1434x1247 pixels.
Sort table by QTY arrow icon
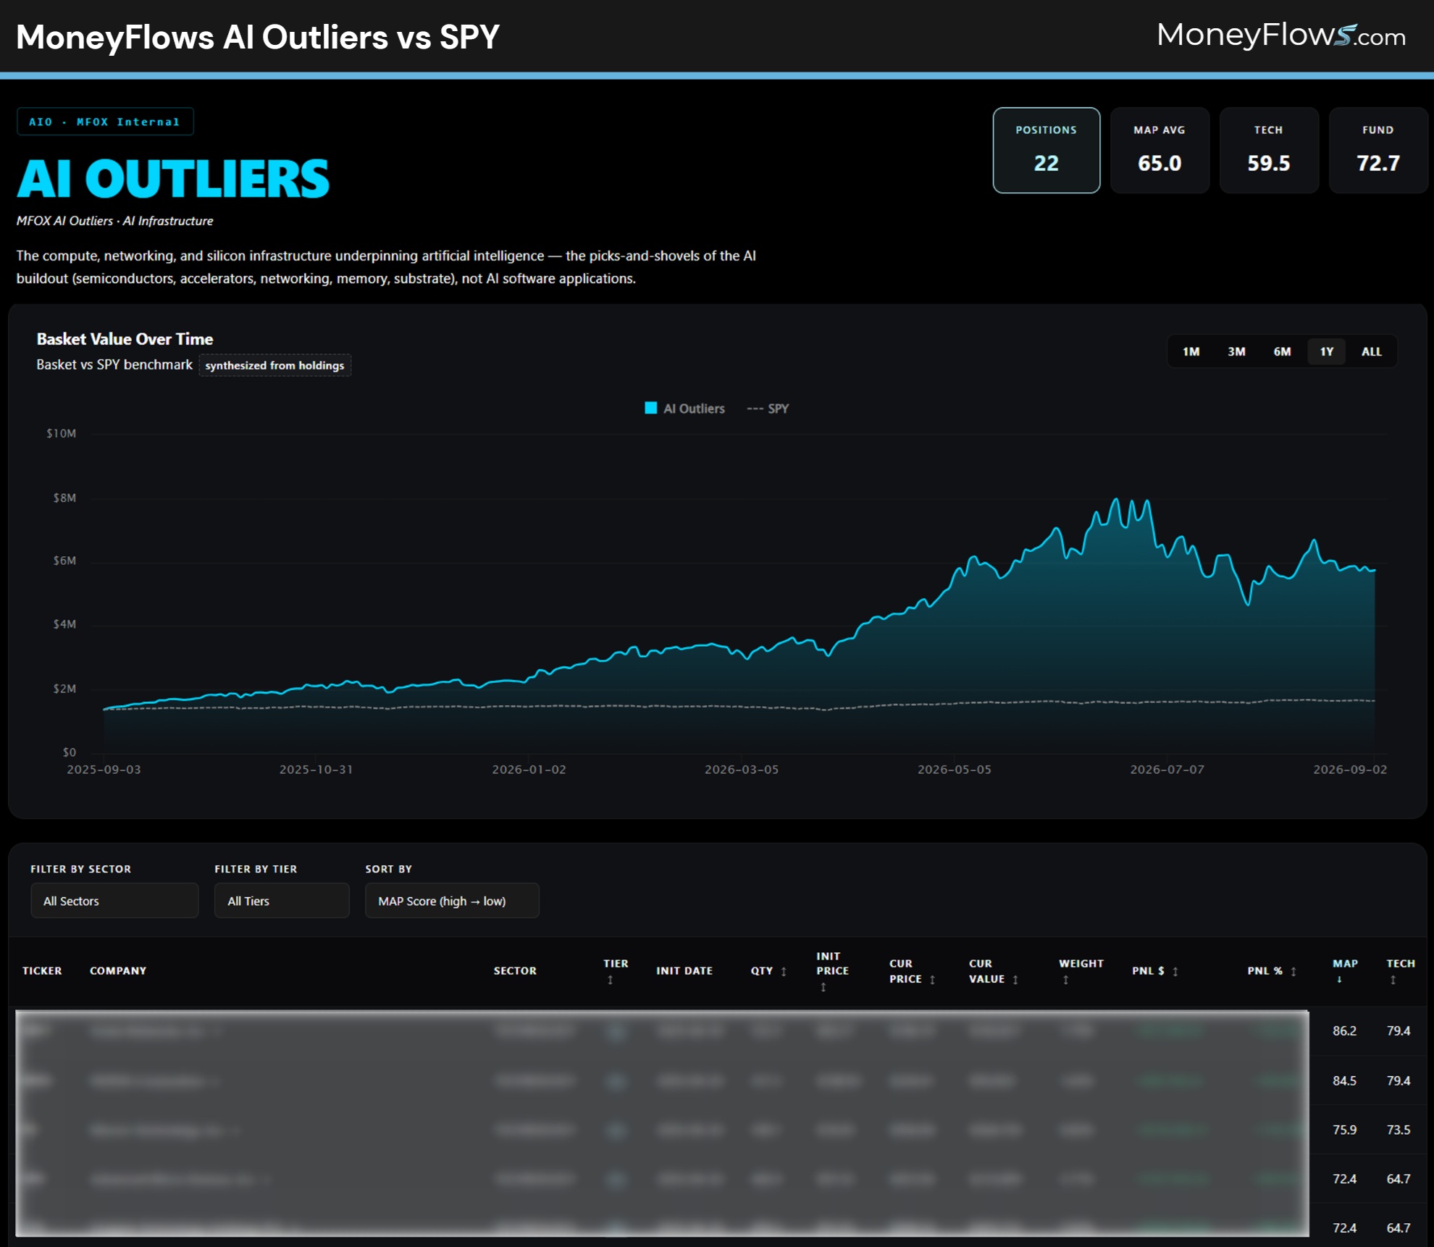(x=784, y=972)
